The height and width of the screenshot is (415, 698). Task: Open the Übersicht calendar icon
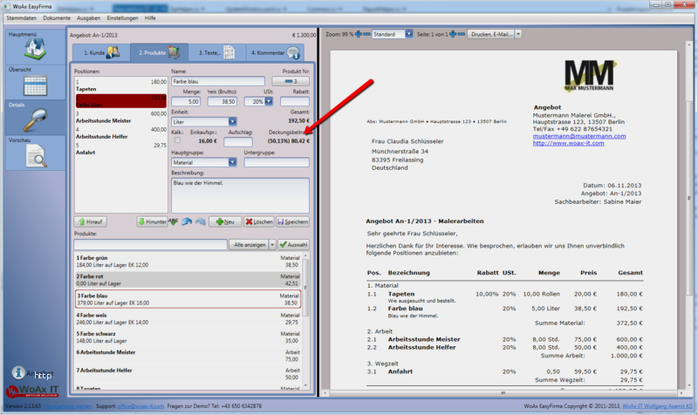[x=35, y=85]
